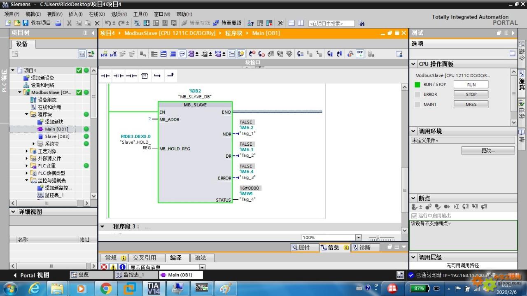Open the 属性 tab

point(305,247)
